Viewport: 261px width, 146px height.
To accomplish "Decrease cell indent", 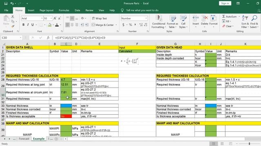I will click(x=82, y=25).
